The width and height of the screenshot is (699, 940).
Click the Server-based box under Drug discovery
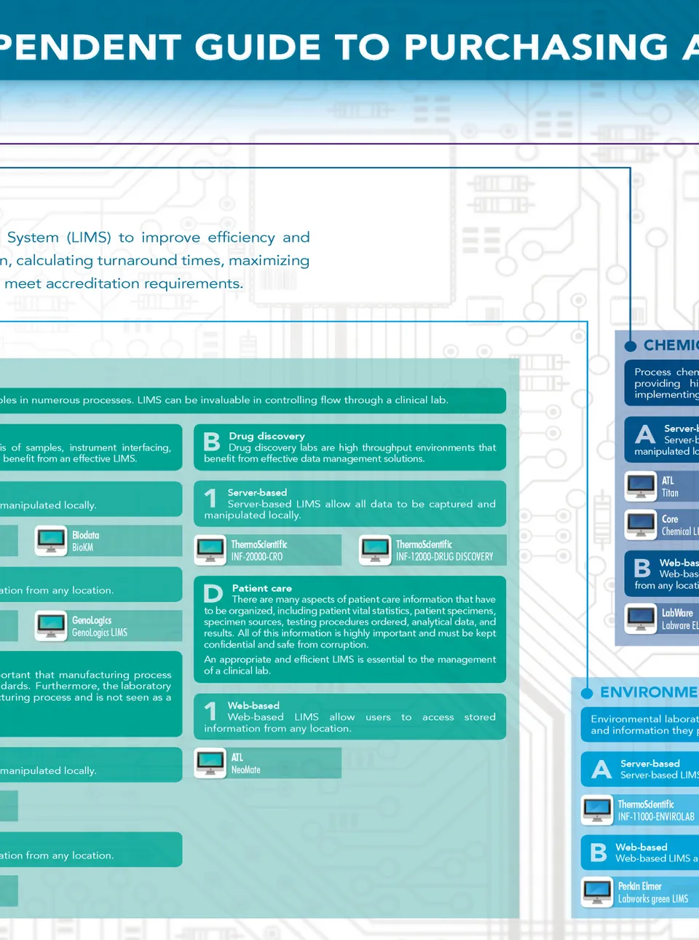[349, 504]
